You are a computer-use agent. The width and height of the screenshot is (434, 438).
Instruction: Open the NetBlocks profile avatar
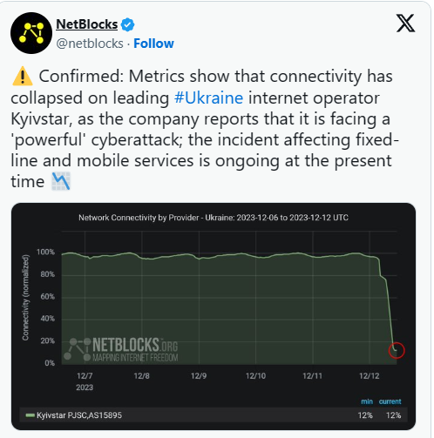[31, 33]
